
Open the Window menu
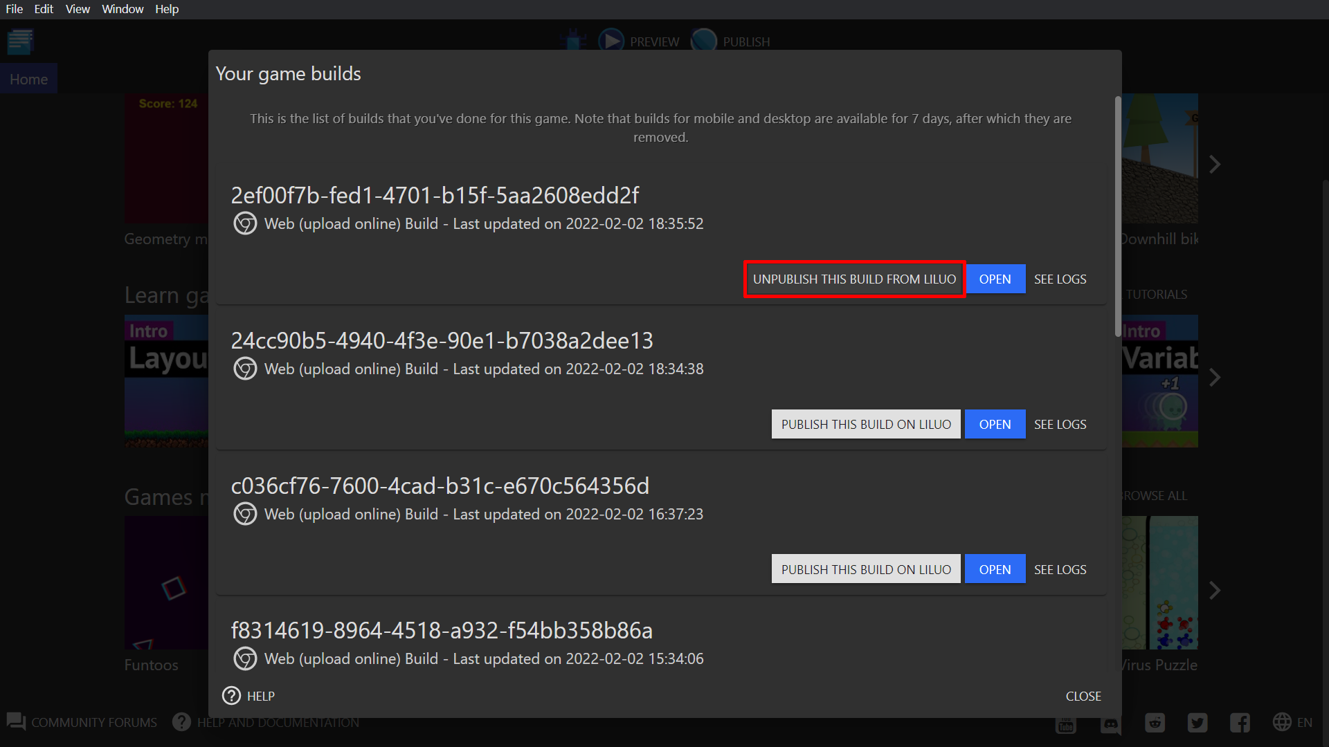pos(123,9)
